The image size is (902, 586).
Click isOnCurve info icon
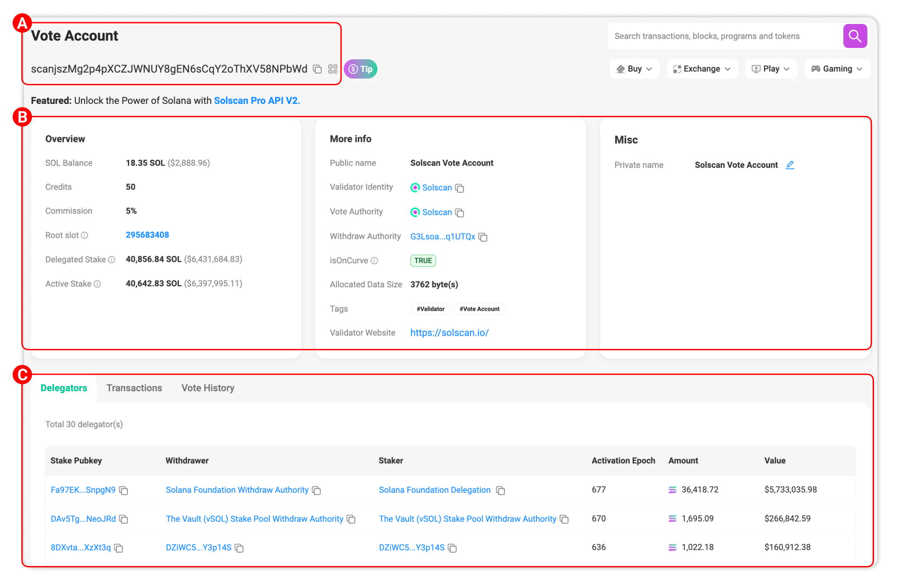tap(374, 261)
